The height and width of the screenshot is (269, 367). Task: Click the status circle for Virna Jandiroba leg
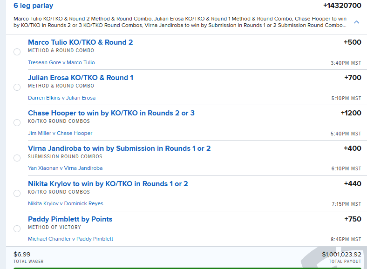[17, 158]
